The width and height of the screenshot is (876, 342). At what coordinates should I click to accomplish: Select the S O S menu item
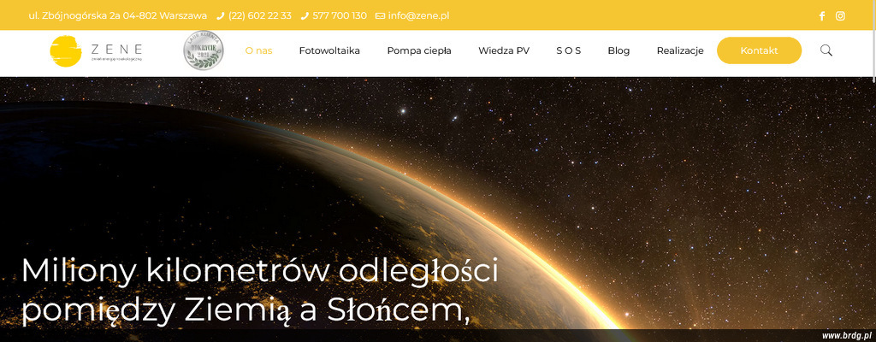pyautogui.click(x=568, y=51)
